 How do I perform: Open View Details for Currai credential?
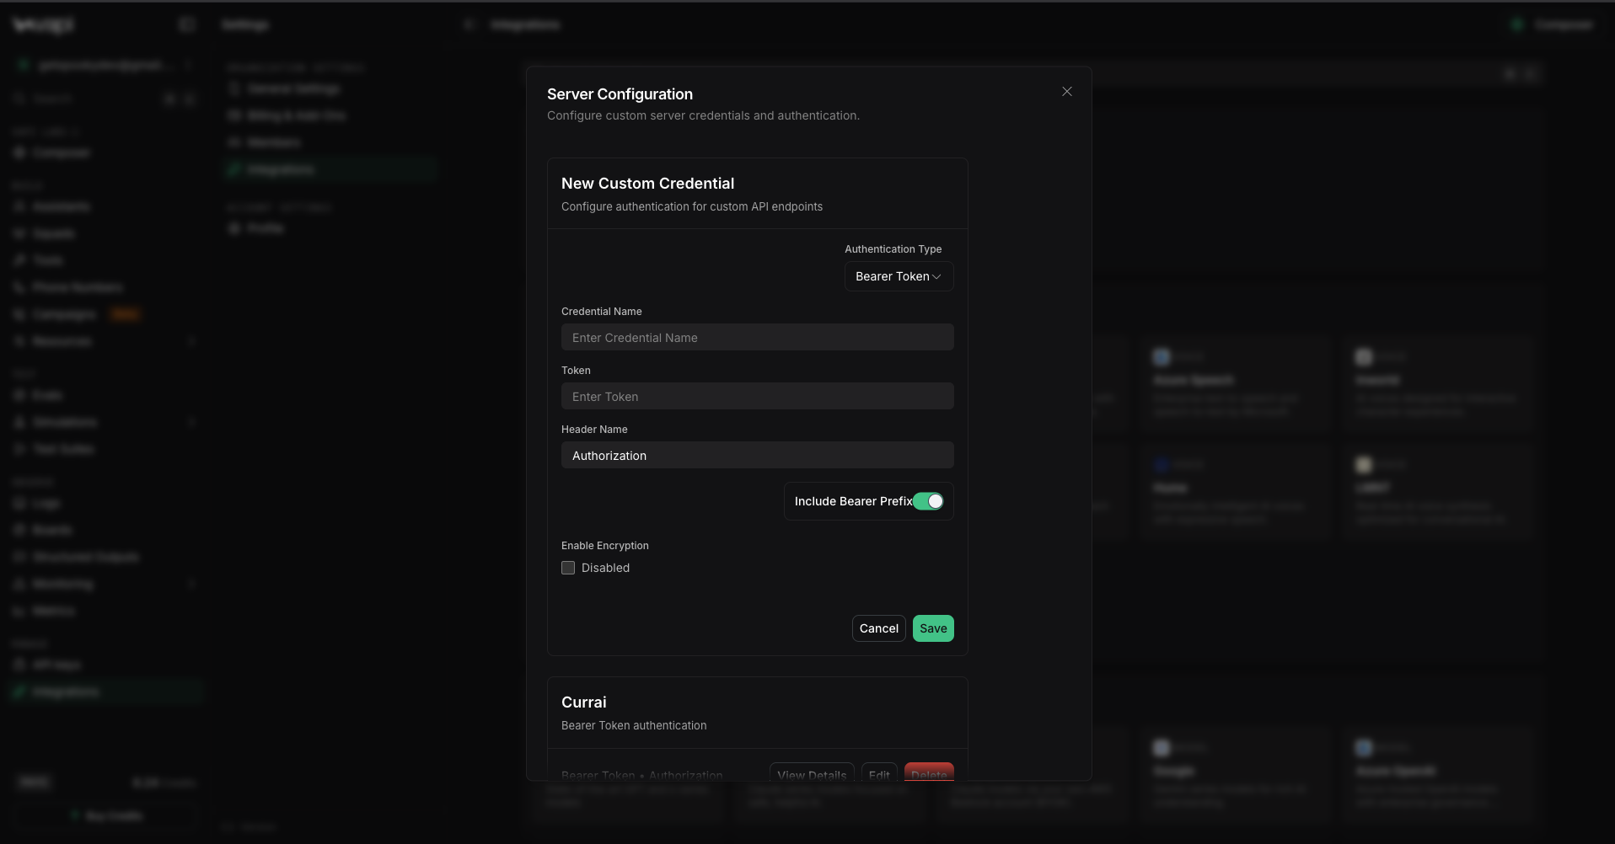812,773
